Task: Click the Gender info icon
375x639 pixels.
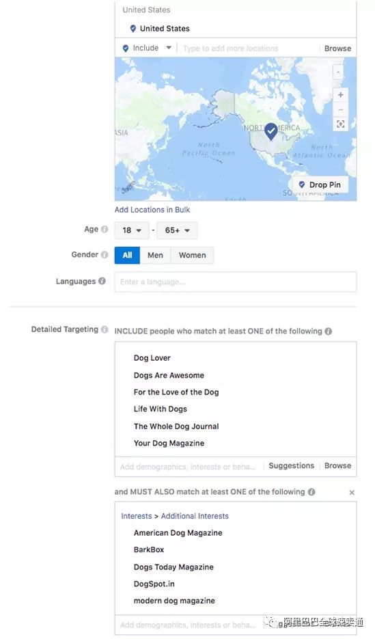Action: click(x=105, y=255)
